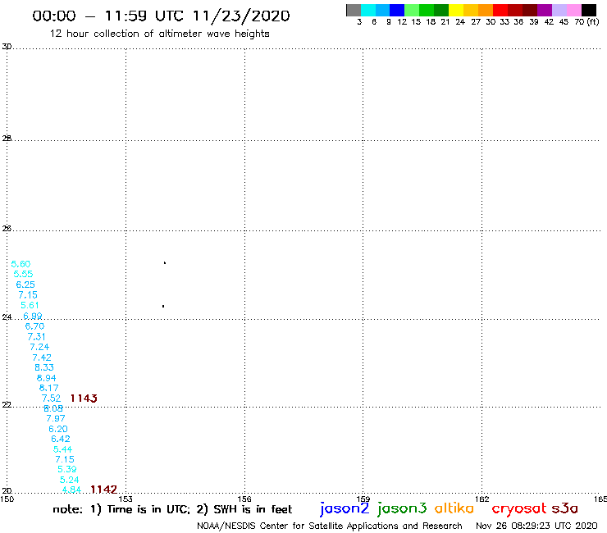Click the gray swatch in the color legend
The image size is (607, 533).
click(354, 10)
